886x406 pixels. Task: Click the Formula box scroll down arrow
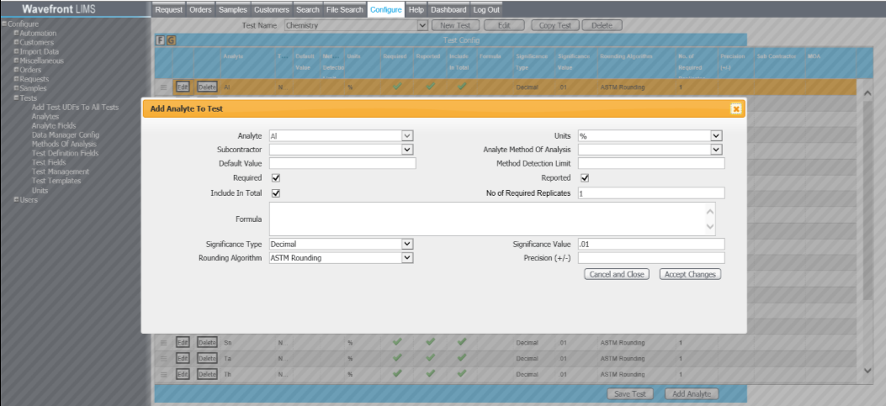pos(710,226)
